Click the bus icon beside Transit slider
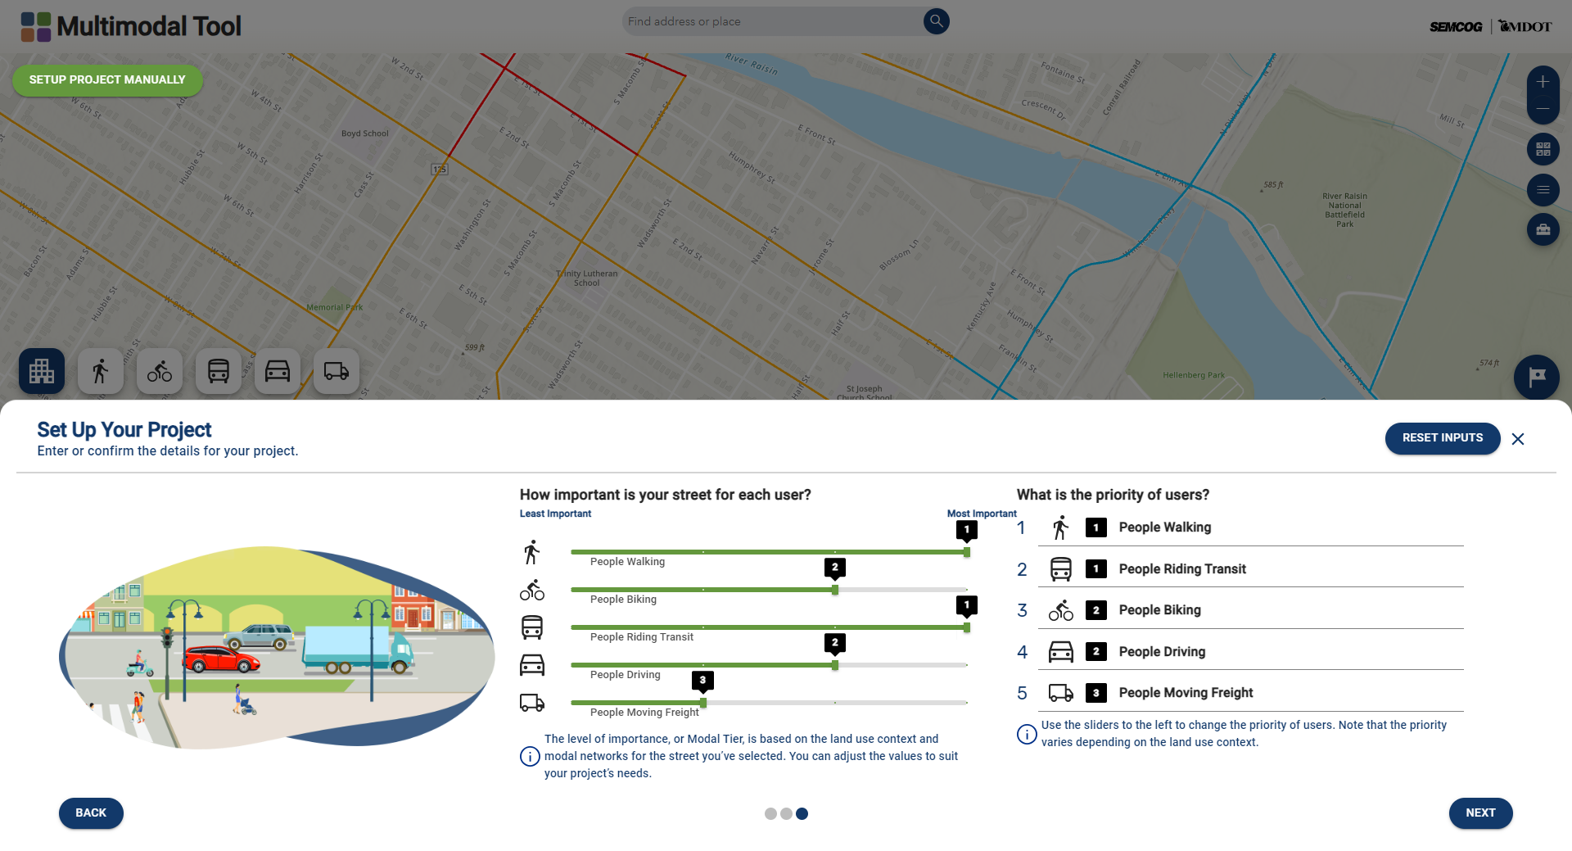Screen dimensions: 1572x851 click(x=532, y=627)
